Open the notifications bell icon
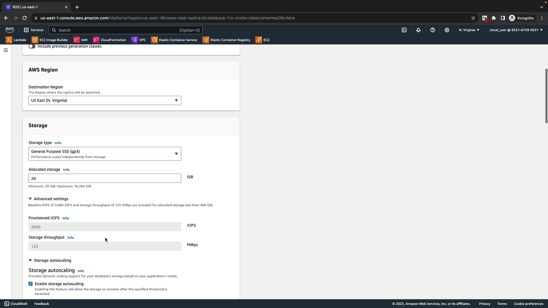 (x=418, y=30)
